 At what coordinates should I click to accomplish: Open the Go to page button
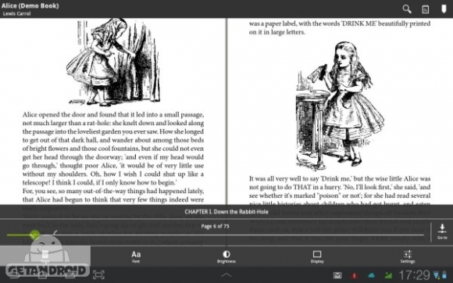click(x=442, y=231)
